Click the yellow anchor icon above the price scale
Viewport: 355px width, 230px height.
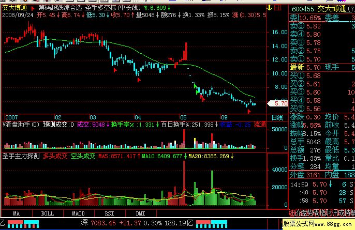(x=269, y=8)
